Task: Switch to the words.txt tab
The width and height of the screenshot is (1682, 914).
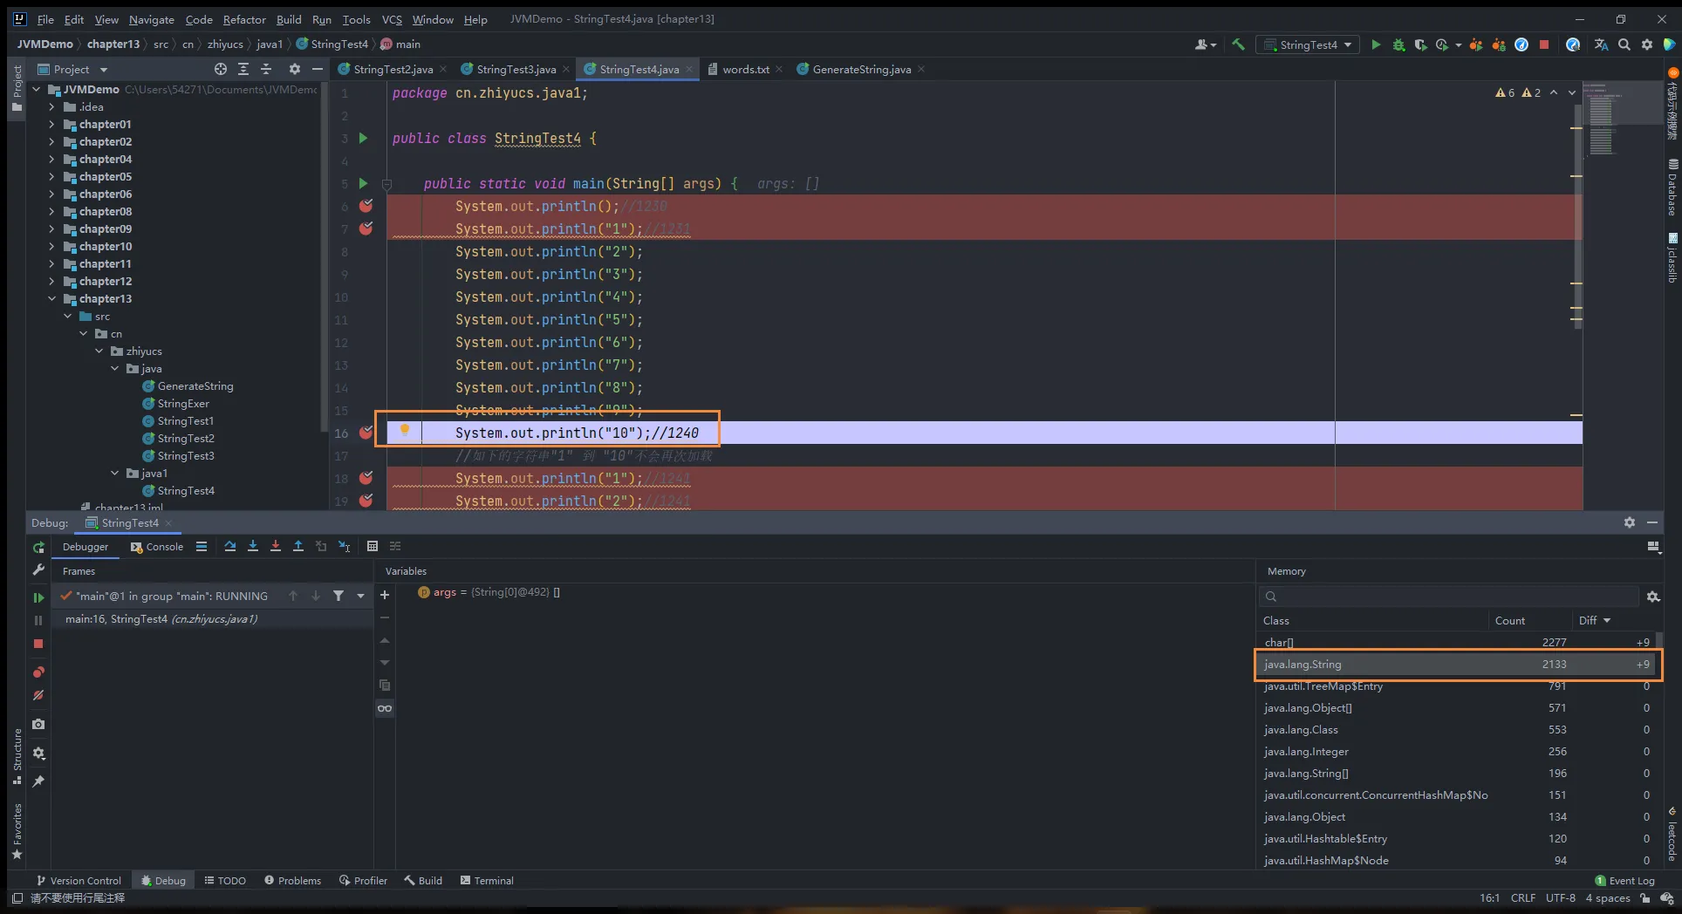Action: tap(745, 69)
